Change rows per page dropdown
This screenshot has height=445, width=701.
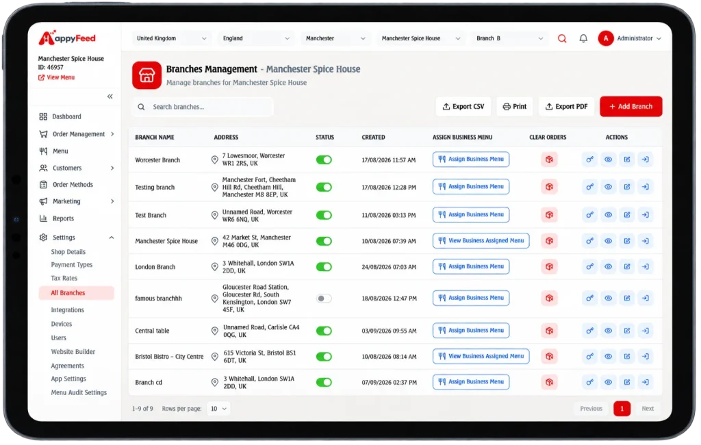218,409
